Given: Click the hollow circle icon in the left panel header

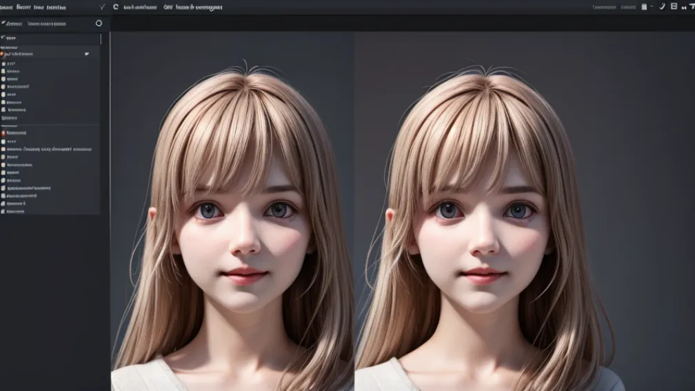Looking at the screenshot, I should [x=99, y=23].
